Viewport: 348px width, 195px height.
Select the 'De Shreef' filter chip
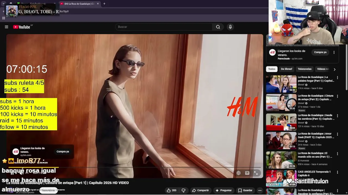[x=287, y=69]
